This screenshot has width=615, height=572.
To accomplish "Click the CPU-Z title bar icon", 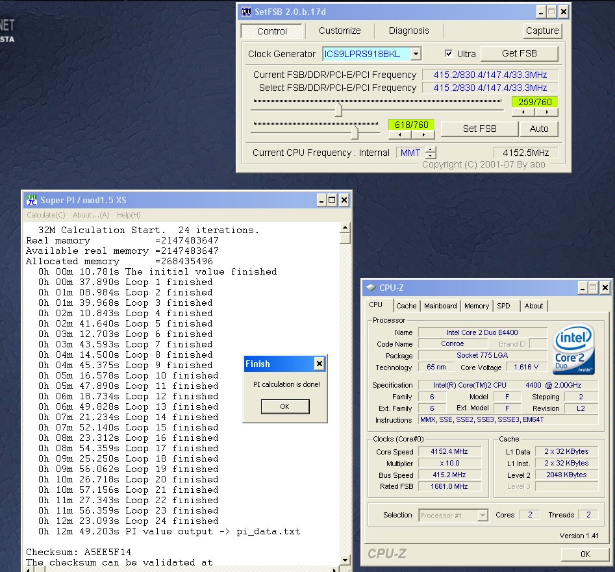I will pos(371,288).
